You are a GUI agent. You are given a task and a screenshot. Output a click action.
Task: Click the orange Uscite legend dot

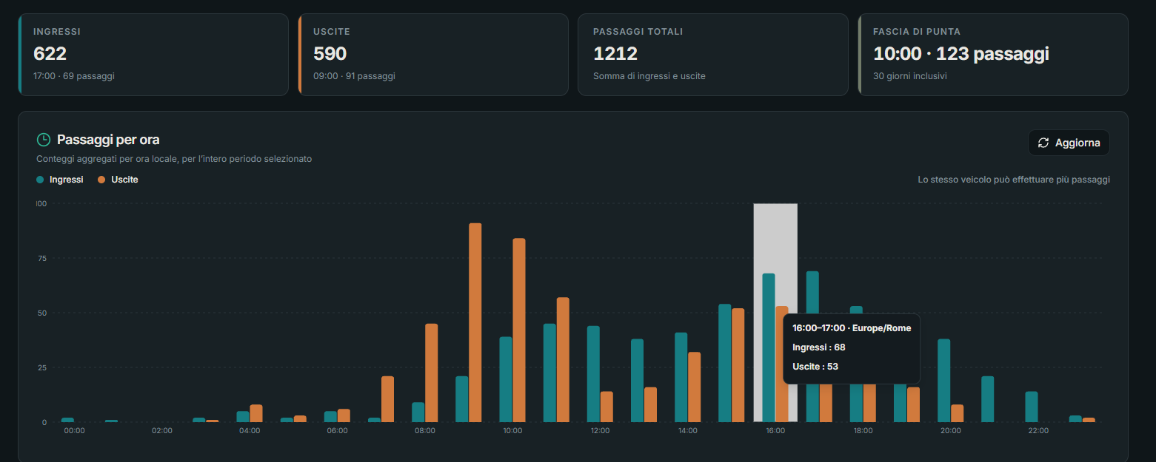pyautogui.click(x=101, y=180)
